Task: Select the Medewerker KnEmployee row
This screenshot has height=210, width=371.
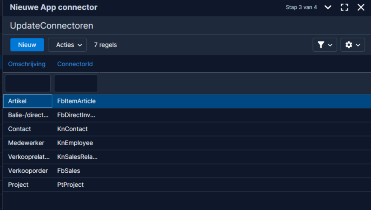Action: coord(187,143)
